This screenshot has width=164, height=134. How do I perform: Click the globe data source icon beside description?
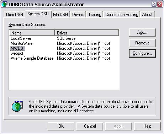[x=17, y=106]
